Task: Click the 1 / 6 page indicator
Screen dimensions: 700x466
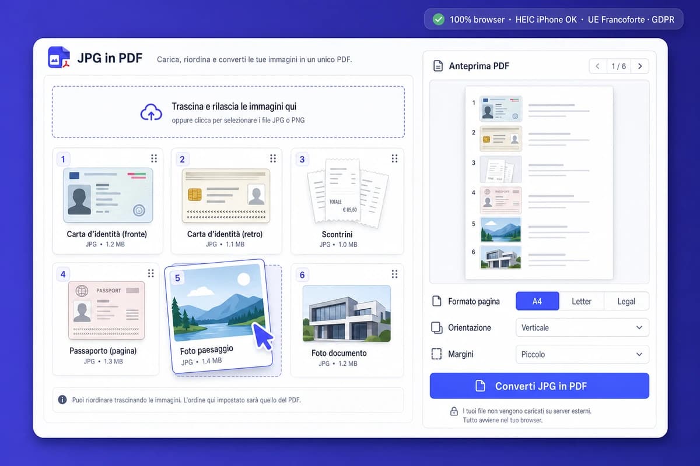Action: [x=618, y=66]
